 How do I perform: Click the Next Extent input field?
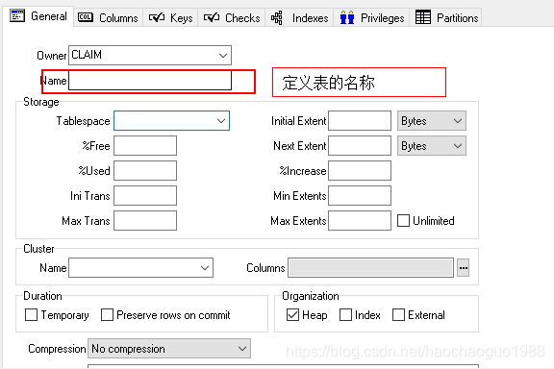(360, 145)
